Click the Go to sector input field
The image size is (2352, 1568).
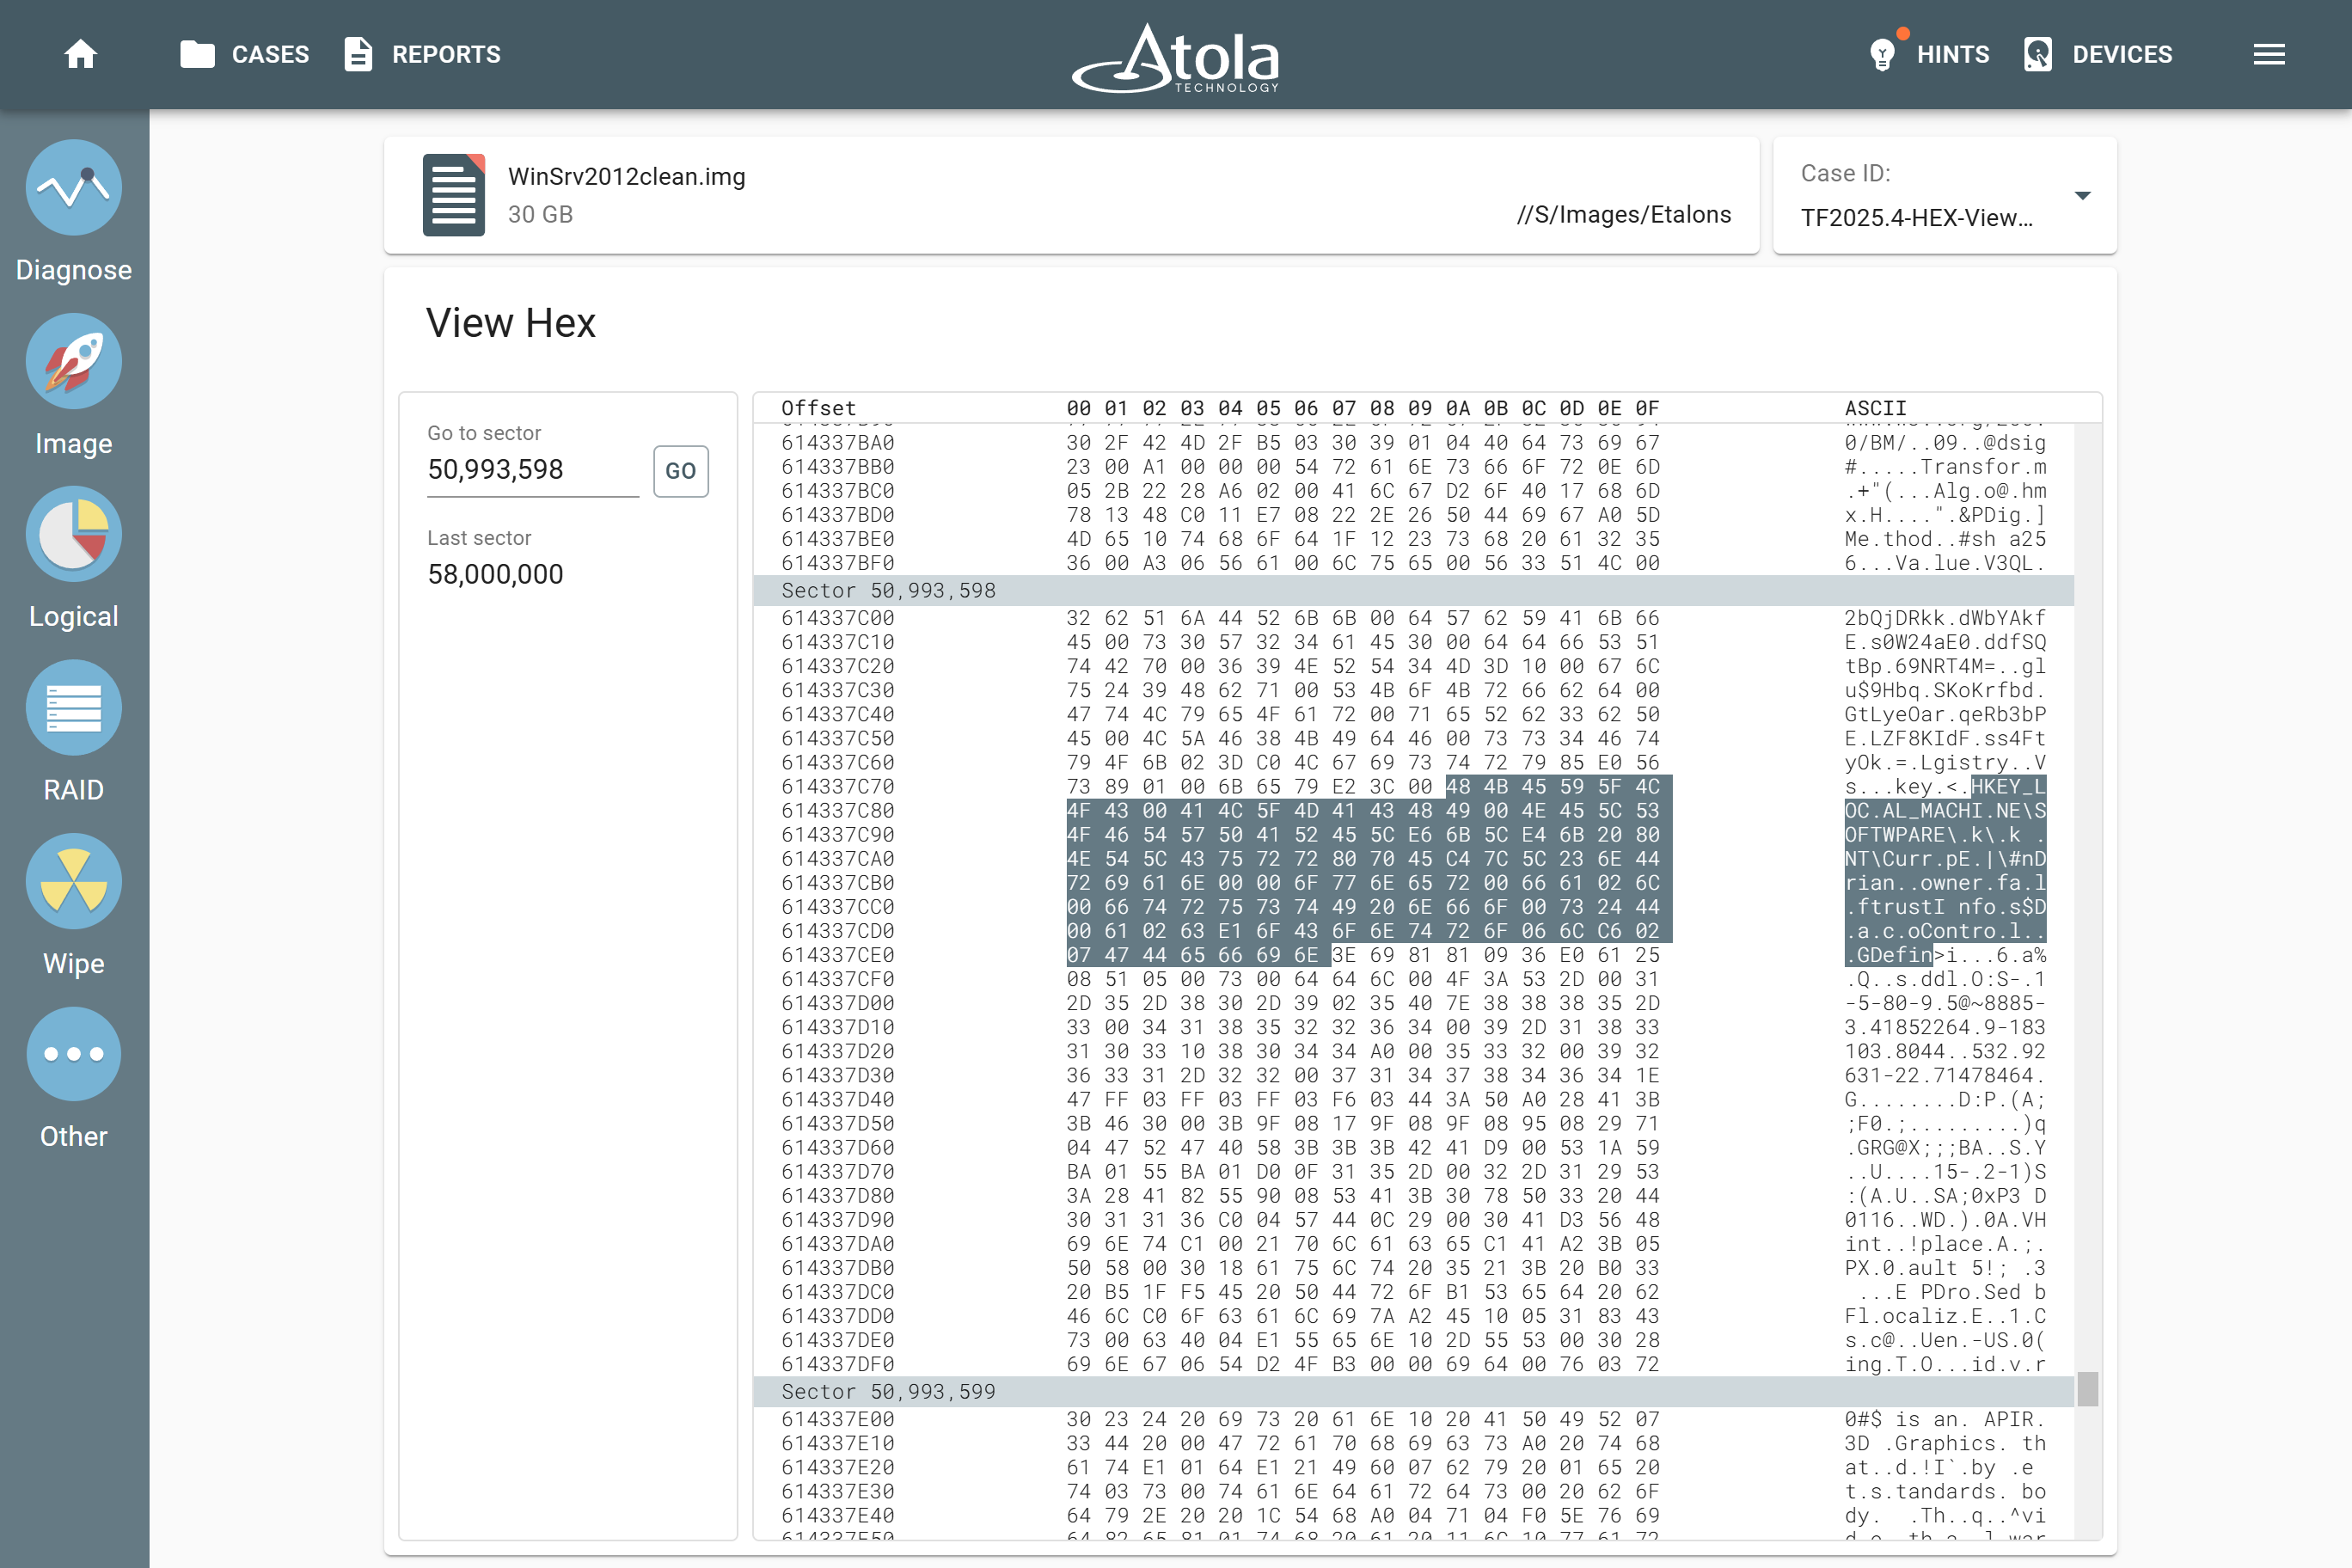click(532, 470)
